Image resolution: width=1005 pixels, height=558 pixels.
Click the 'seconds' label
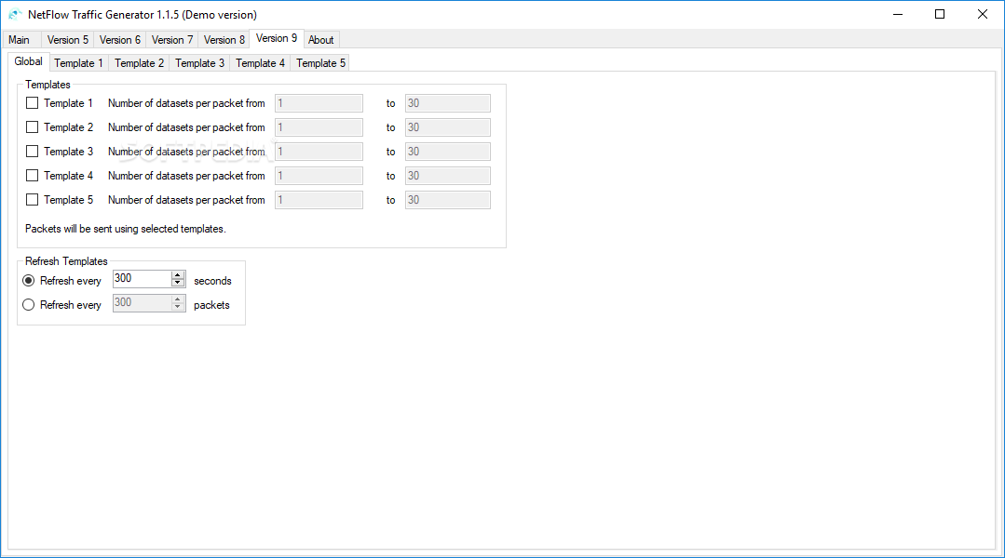click(212, 281)
